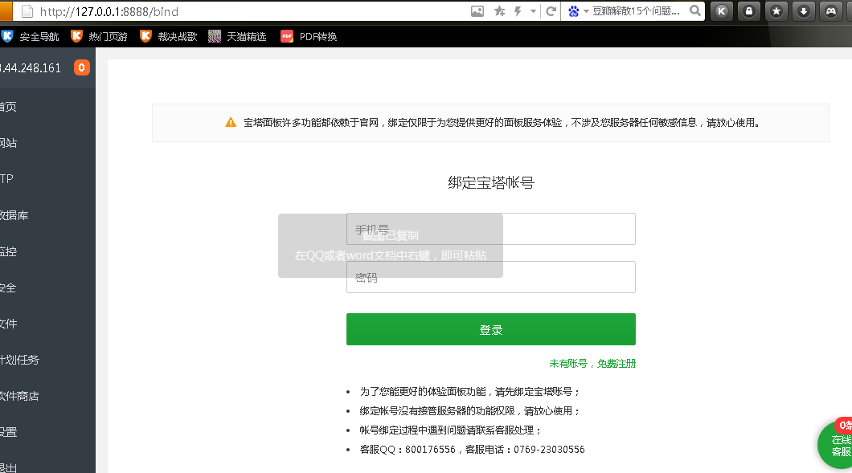Screen dimensions: 852x473
Task: Open 裁决战歌 bookmark
Action: coord(169,36)
